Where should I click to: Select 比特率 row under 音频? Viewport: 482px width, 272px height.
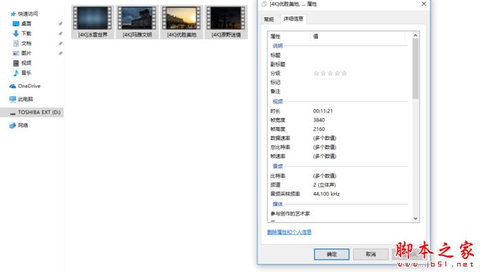coord(339,176)
